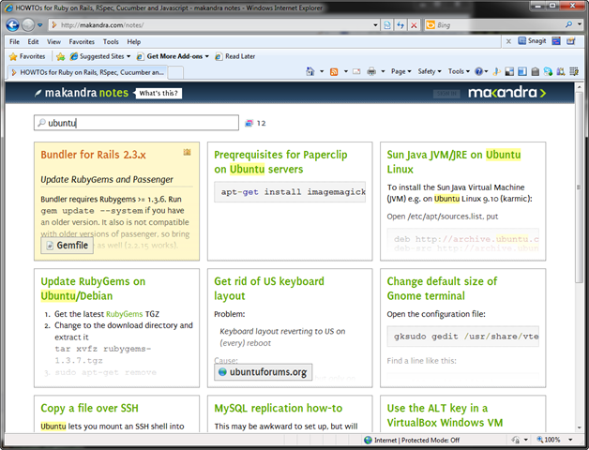Click the makandra company logo on right
Image resolution: width=589 pixels, height=450 pixels.
click(506, 93)
